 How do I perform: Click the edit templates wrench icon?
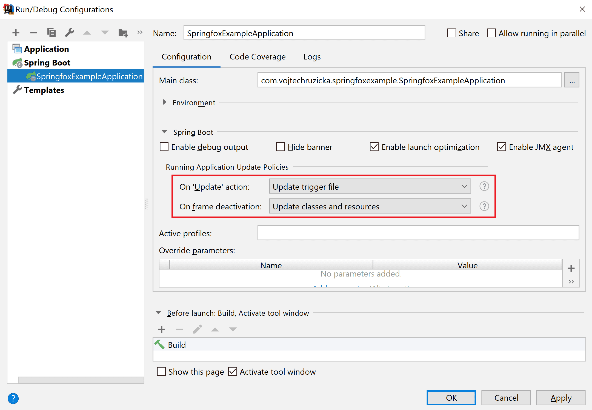coord(69,33)
